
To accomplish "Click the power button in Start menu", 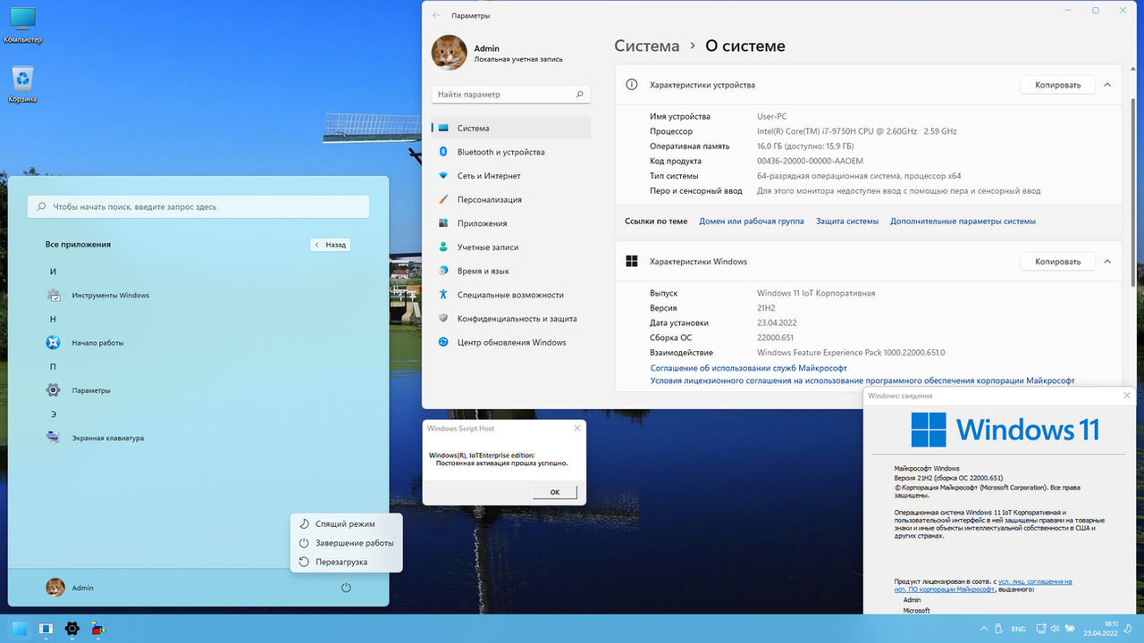I will (x=346, y=588).
